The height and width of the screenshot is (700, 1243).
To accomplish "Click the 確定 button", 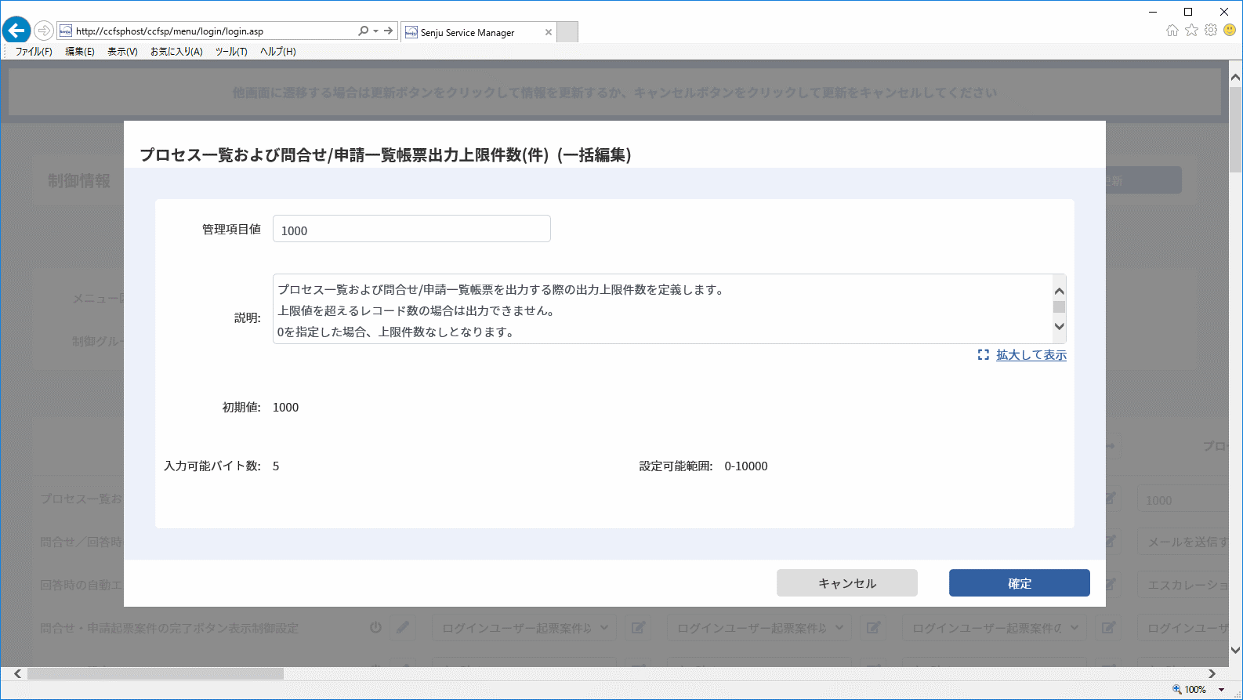I will tap(1020, 583).
